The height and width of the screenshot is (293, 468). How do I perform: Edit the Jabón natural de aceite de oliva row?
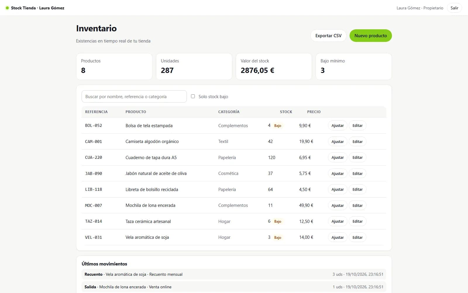357,173
